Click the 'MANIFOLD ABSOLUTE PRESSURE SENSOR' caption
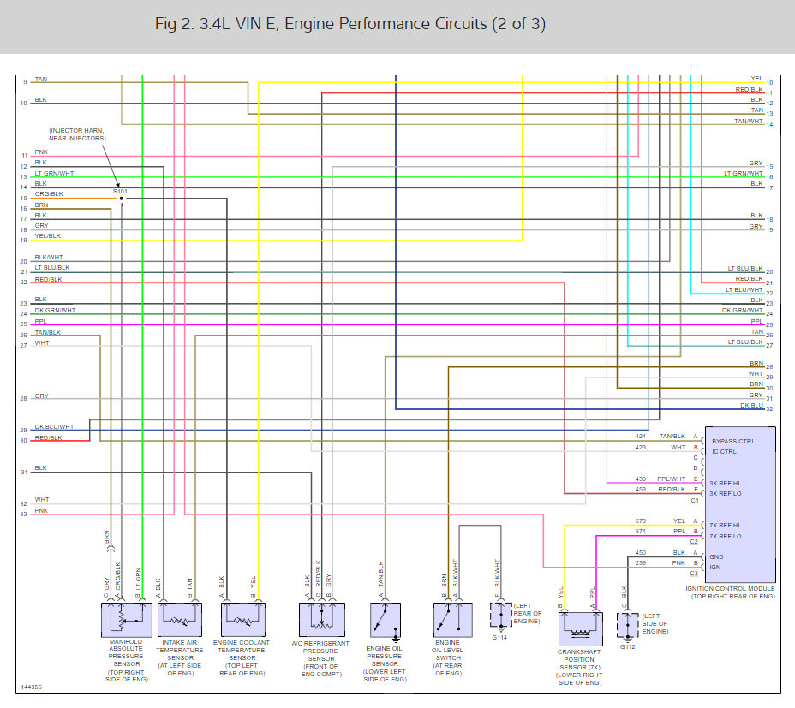This screenshot has width=795, height=708. click(x=126, y=660)
